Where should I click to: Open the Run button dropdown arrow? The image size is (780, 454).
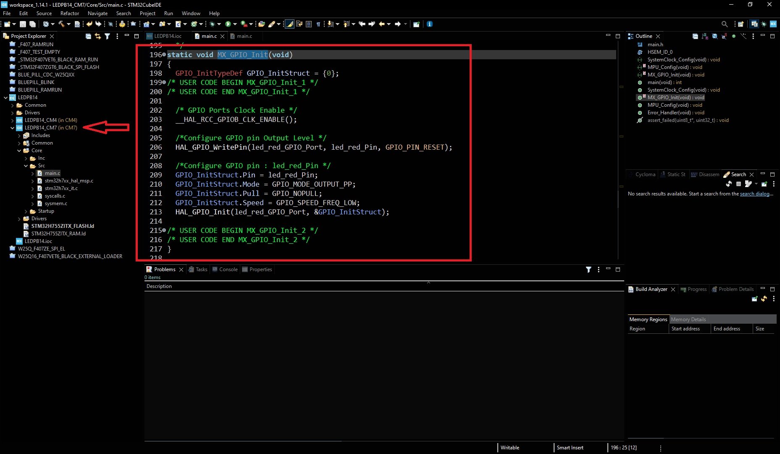(x=235, y=24)
